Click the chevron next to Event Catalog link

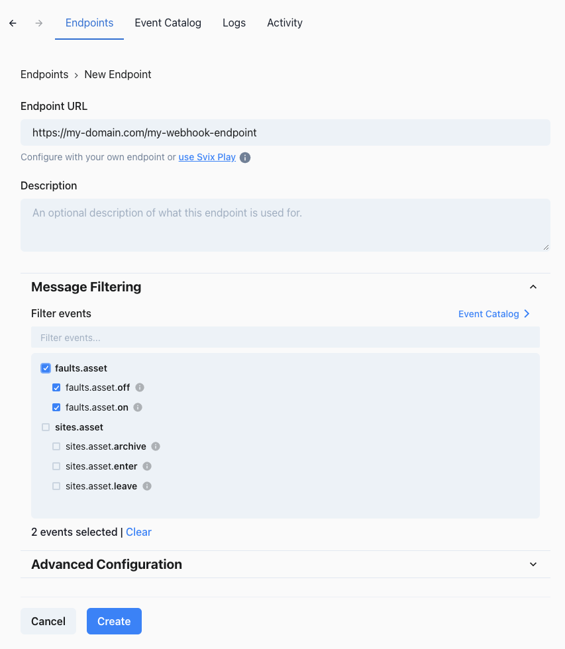[527, 313]
